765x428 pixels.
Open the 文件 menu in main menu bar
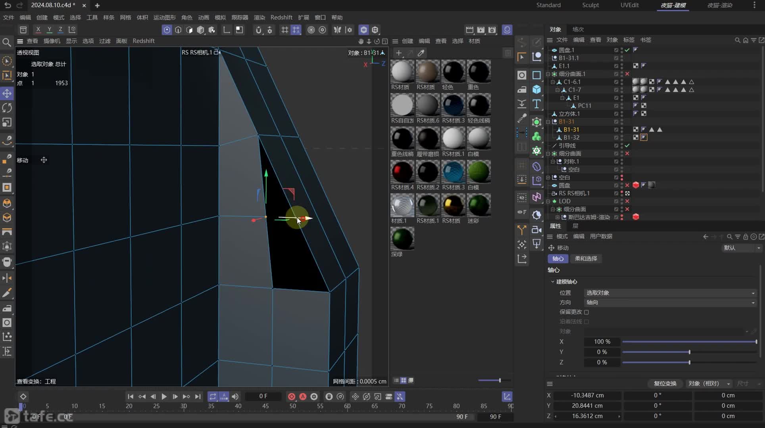point(8,17)
